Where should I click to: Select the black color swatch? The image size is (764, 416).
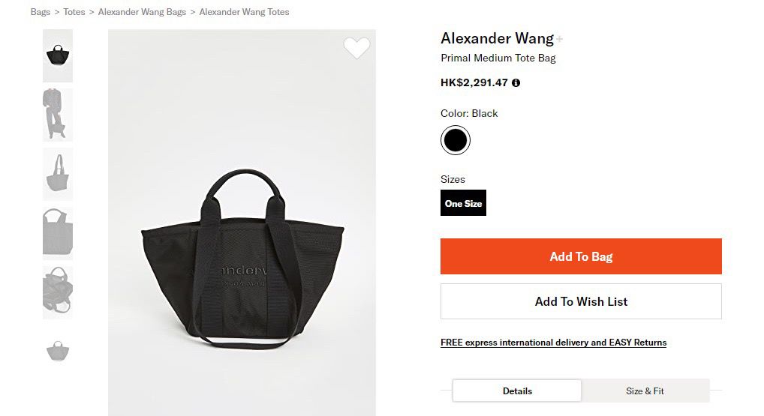tap(455, 140)
